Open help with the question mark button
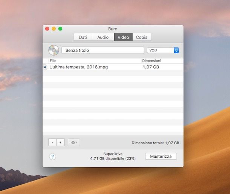230x194 pixels. (x=52, y=156)
